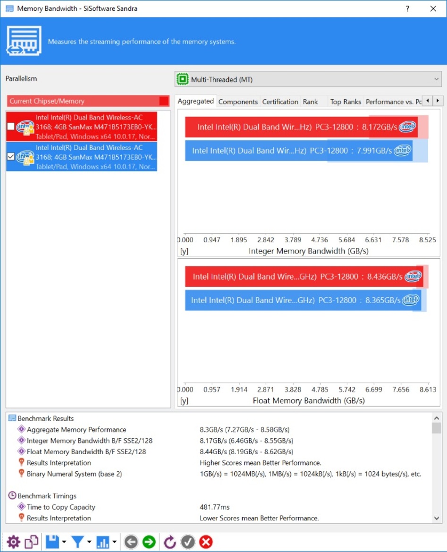Image resolution: width=447 pixels, height=552 pixels.
Task: Click the Intel logo on the 8.436GB/s bar
Action: (413, 276)
